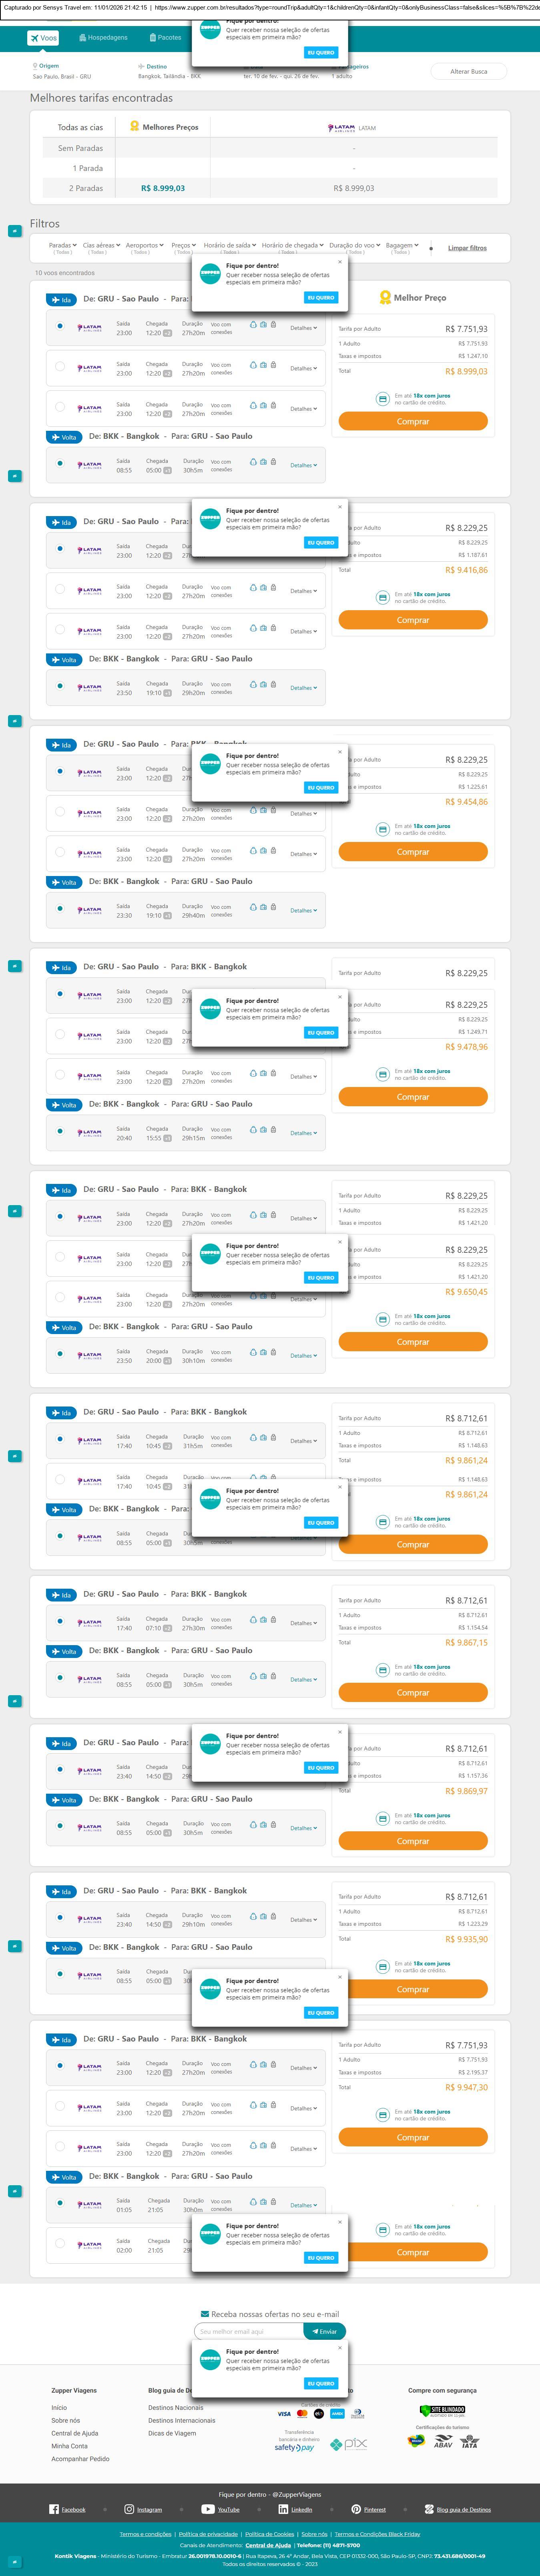The height and width of the screenshot is (2576, 540).
Task: Open the Pinterest icon link
Action: (356, 2509)
